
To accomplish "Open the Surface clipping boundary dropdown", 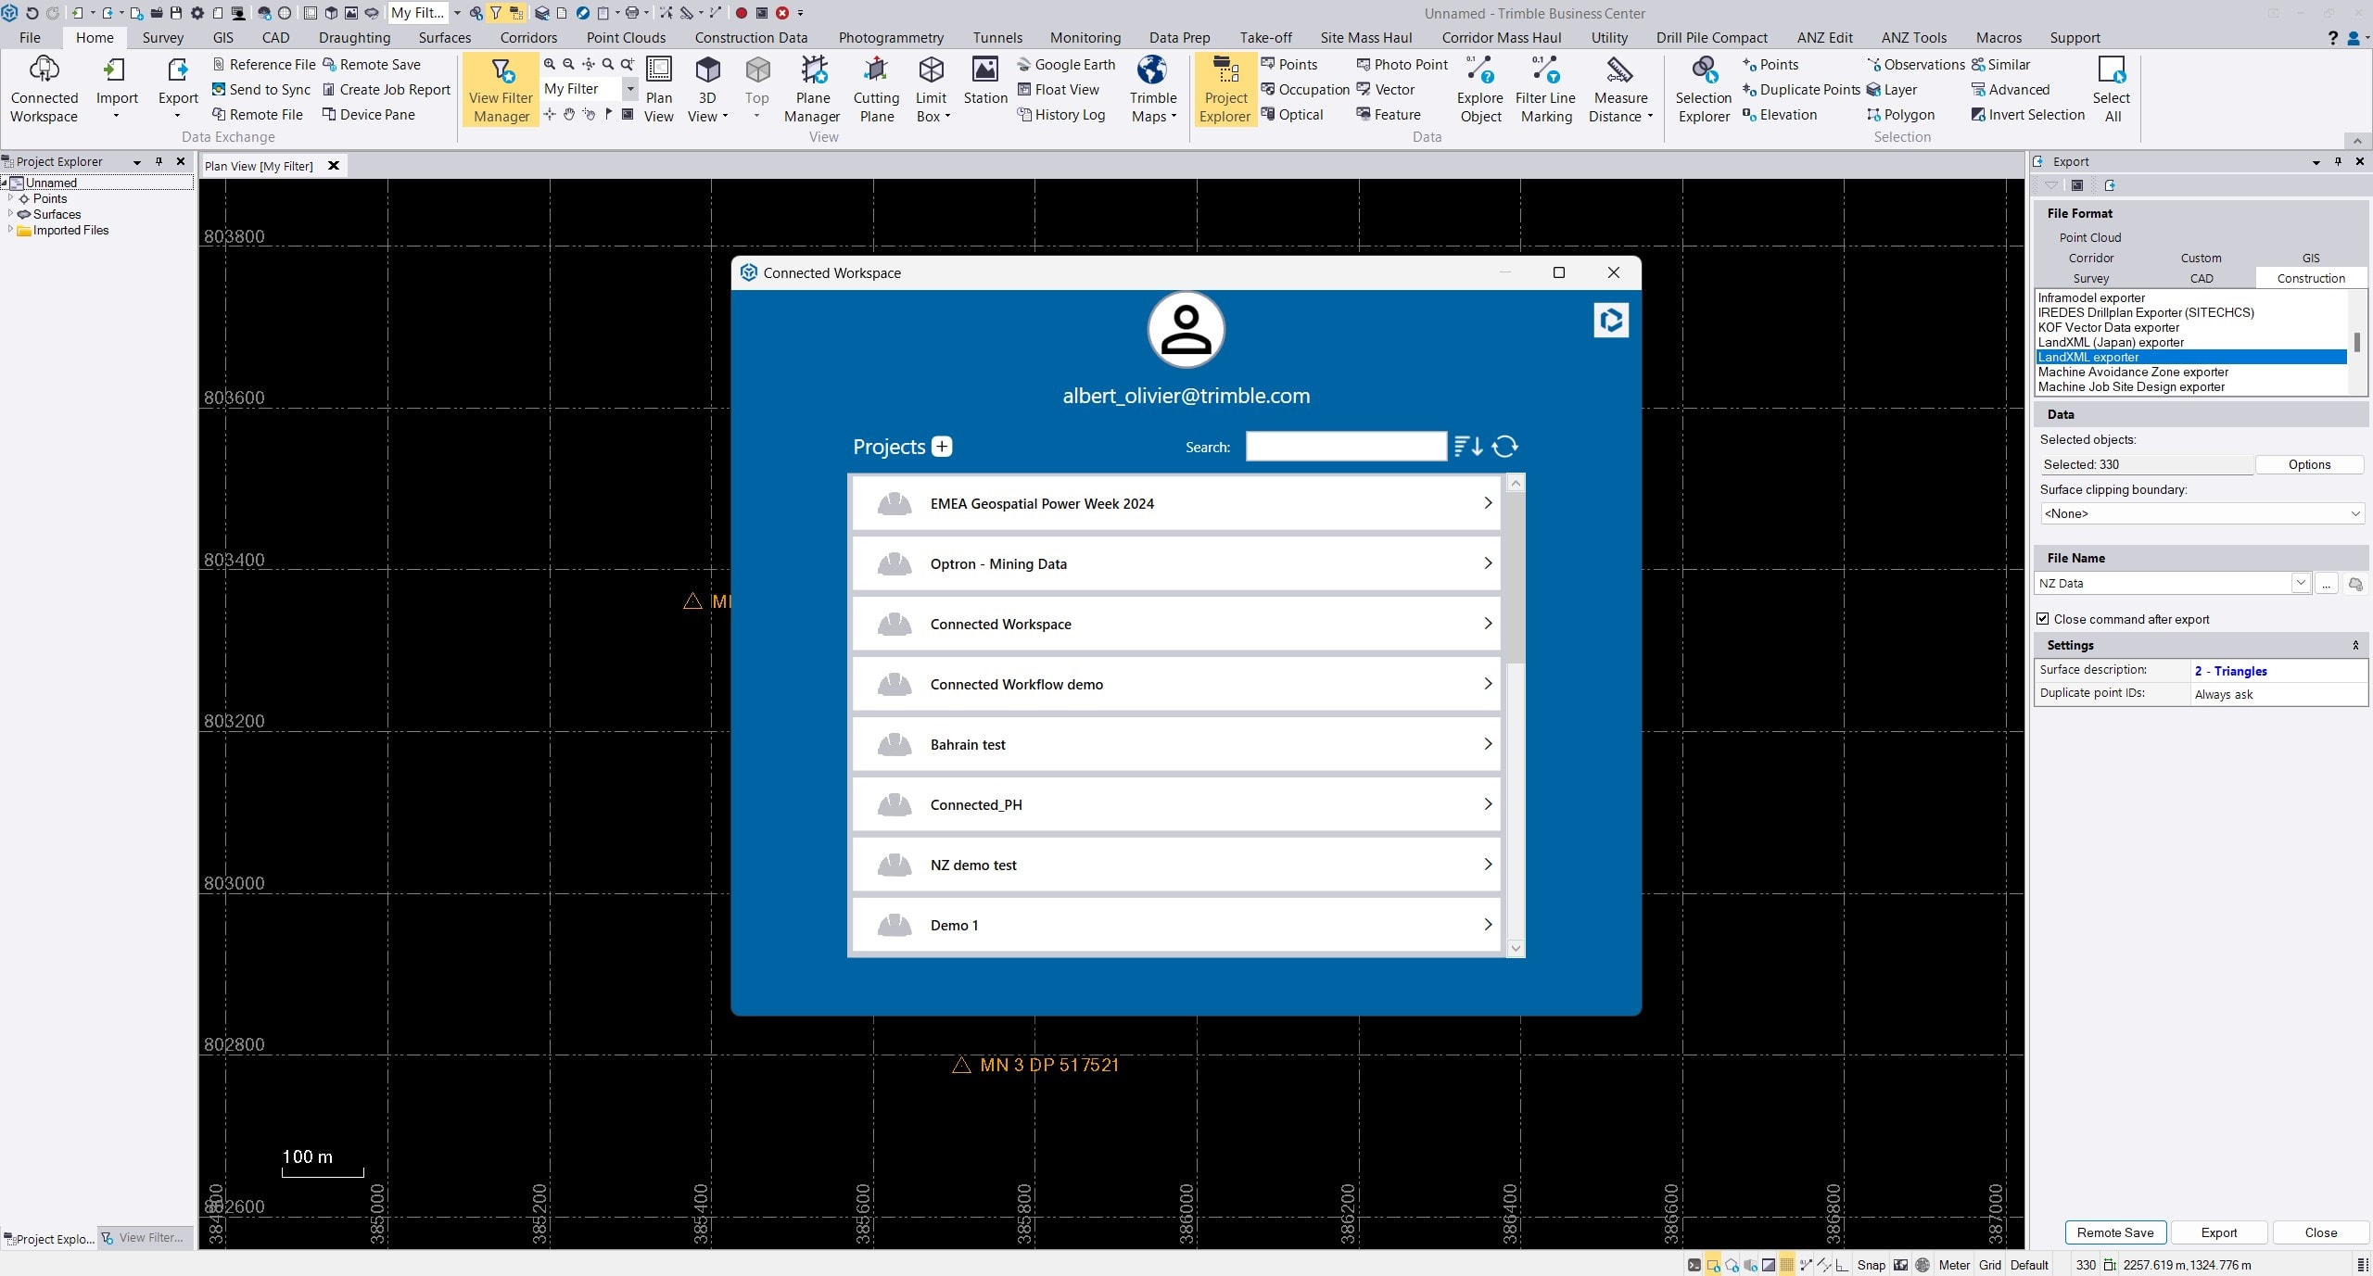I will click(2356, 513).
